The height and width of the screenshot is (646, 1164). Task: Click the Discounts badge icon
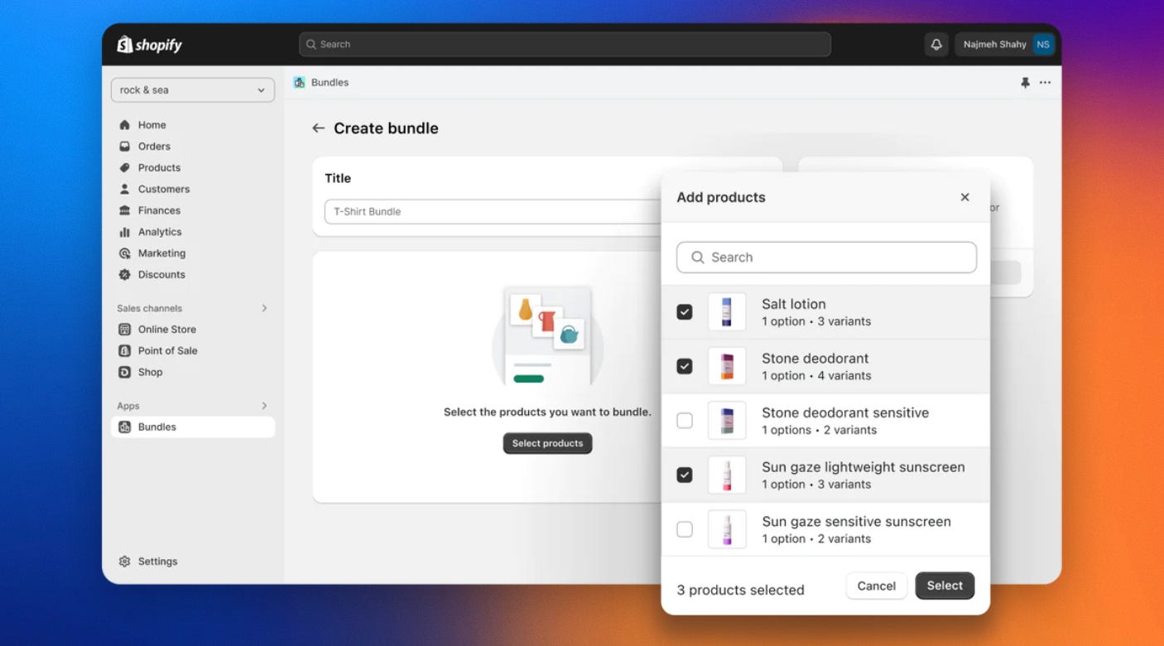point(125,275)
